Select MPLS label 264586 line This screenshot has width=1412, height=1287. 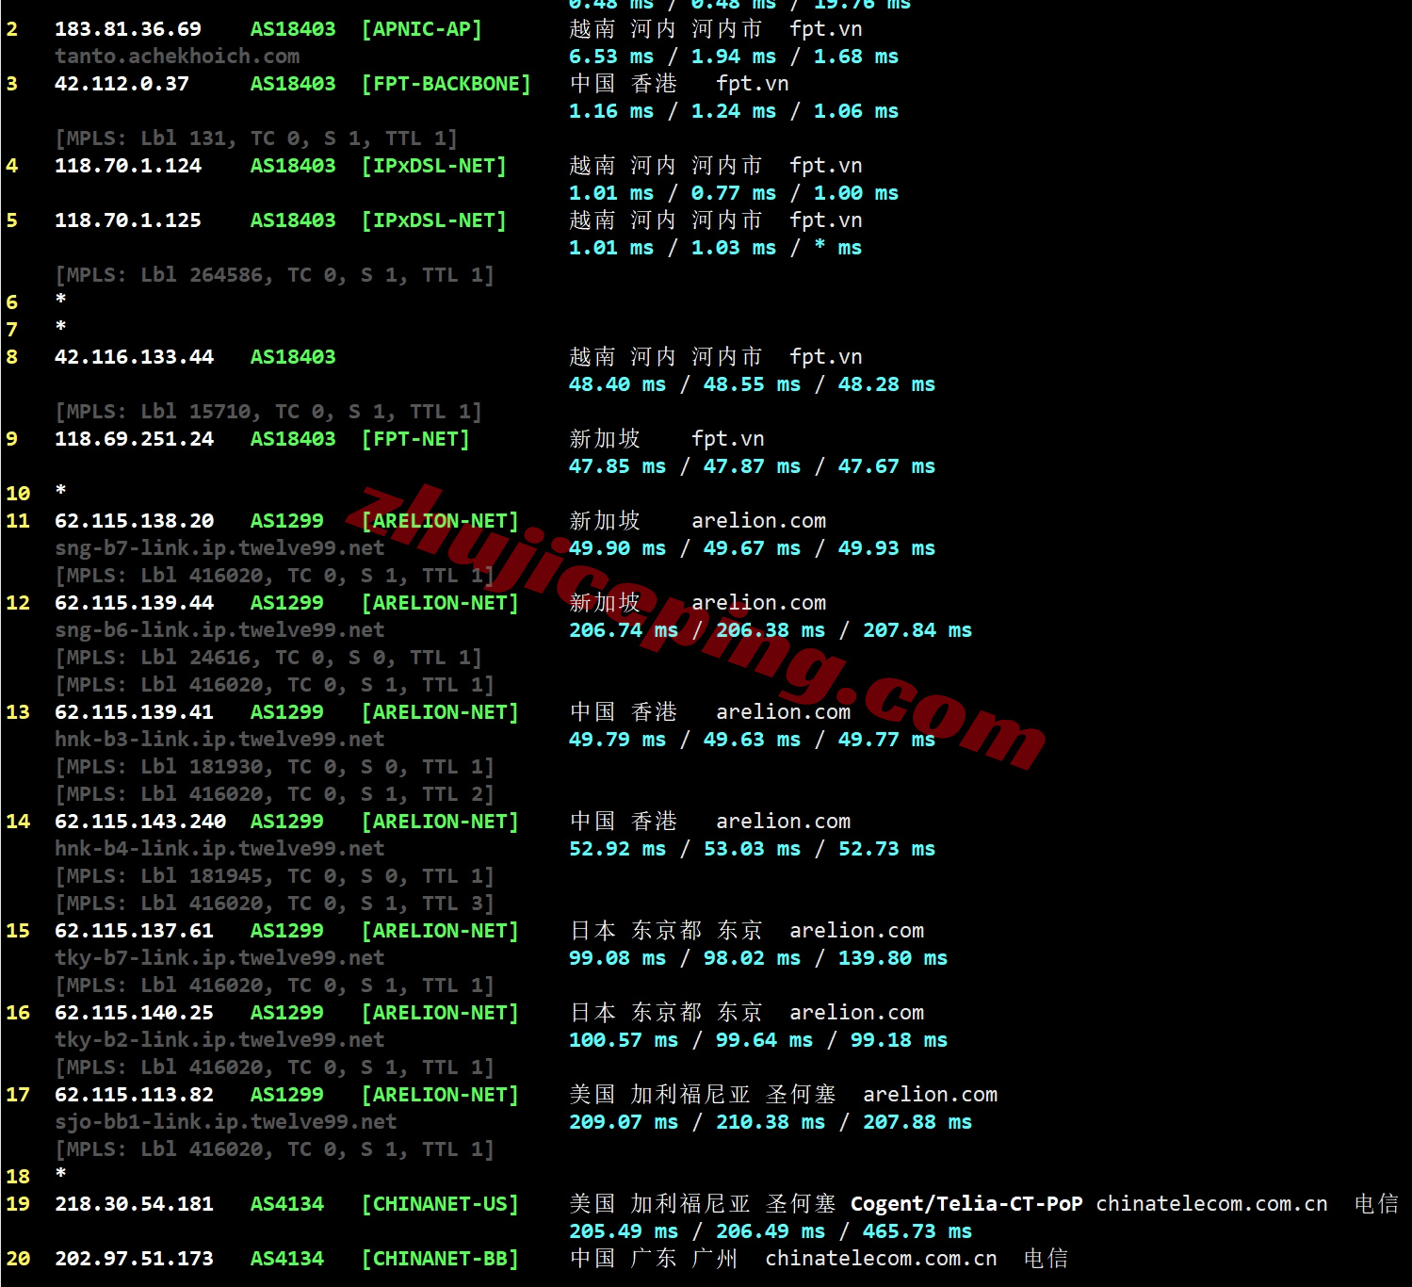click(274, 275)
